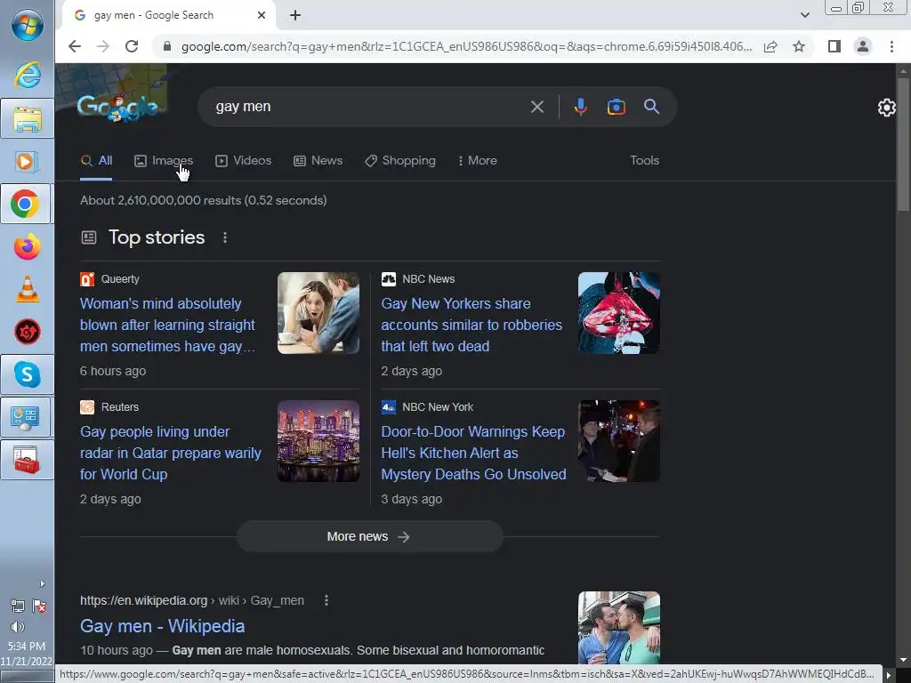Switch to the Videos tab
This screenshot has height=683, width=911.
click(x=243, y=161)
